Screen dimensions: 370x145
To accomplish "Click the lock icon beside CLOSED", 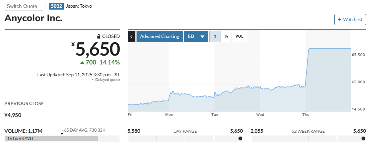I will pos(99,36).
